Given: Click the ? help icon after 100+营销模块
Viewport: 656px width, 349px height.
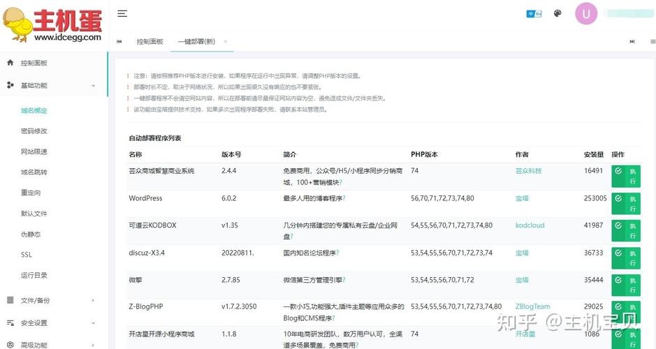Looking at the screenshot, I should [x=340, y=182].
